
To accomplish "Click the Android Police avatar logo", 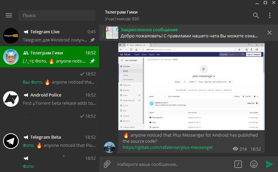I will click(x=11, y=99).
